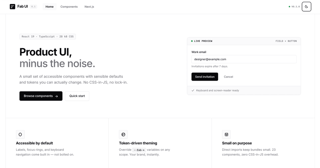Click the Fab UI brand name
320x168 pixels.
(x=23, y=7)
